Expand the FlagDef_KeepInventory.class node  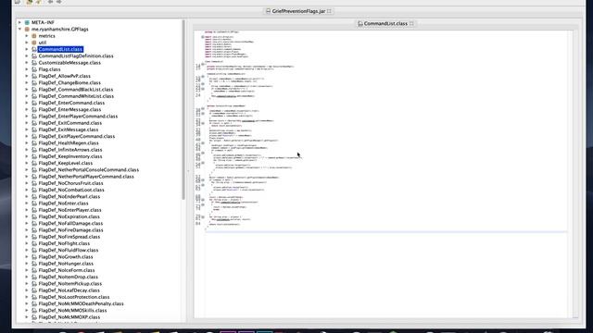27,156
